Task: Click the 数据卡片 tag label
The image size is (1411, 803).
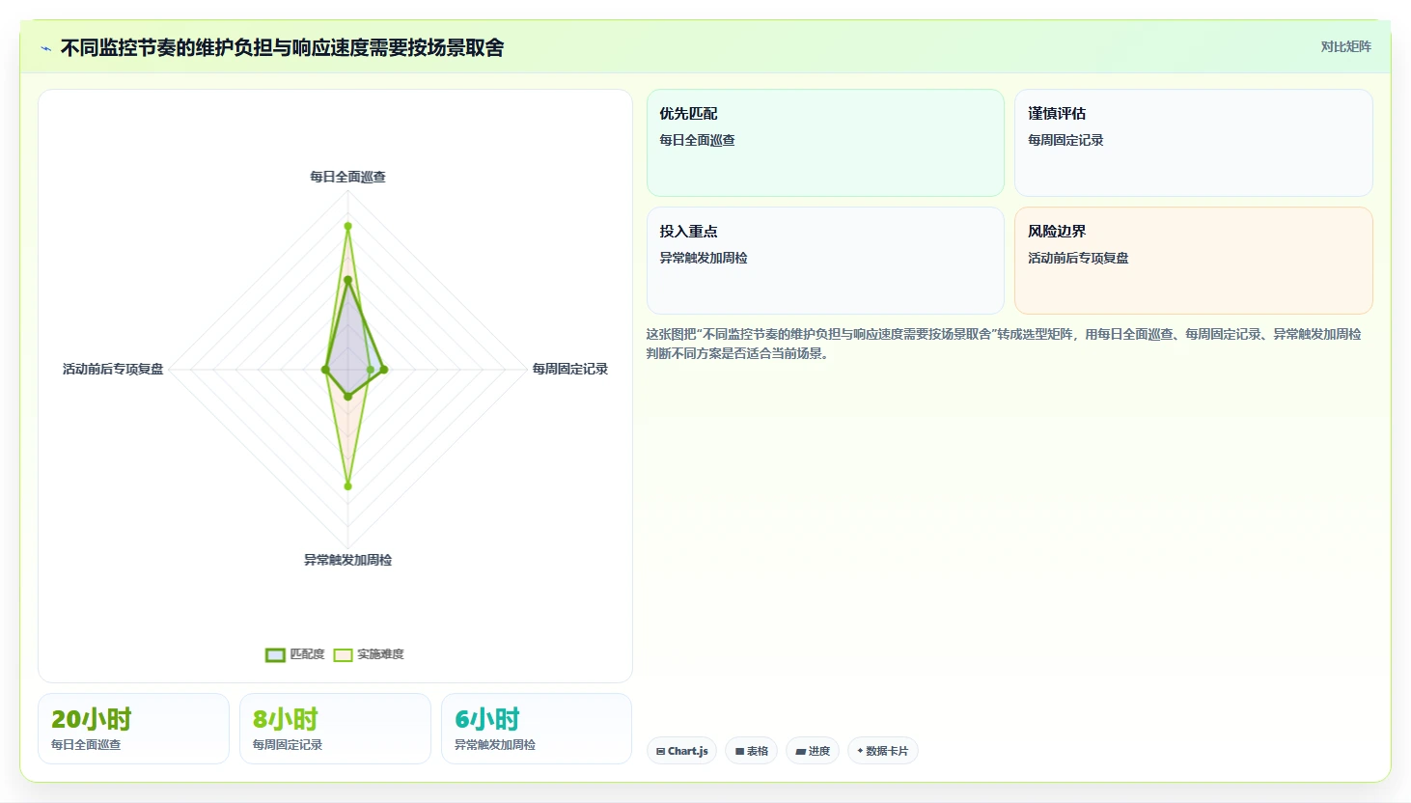Action: point(887,751)
